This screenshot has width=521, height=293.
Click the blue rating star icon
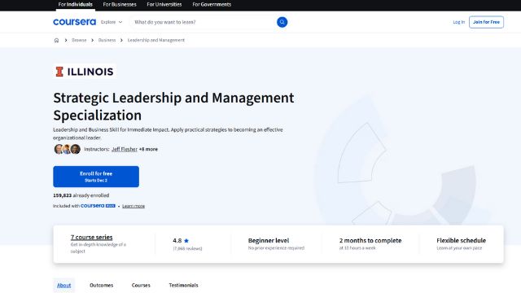point(186,241)
